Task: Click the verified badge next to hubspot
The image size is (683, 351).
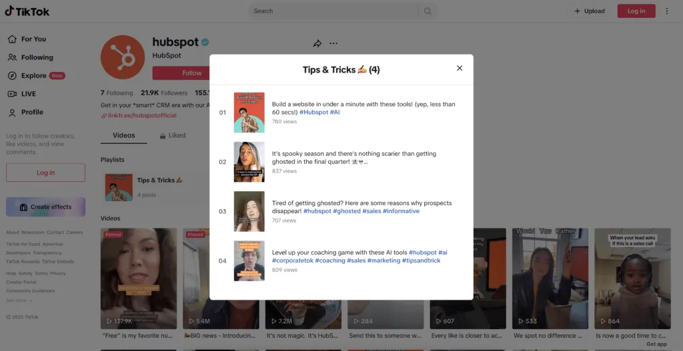Action: (205, 42)
